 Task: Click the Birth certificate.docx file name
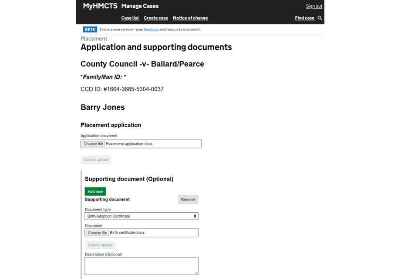(127, 233)
